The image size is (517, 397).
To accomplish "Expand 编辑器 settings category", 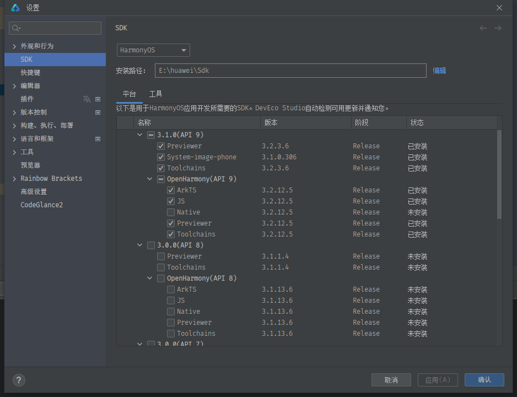I will [x=14, y=86].
